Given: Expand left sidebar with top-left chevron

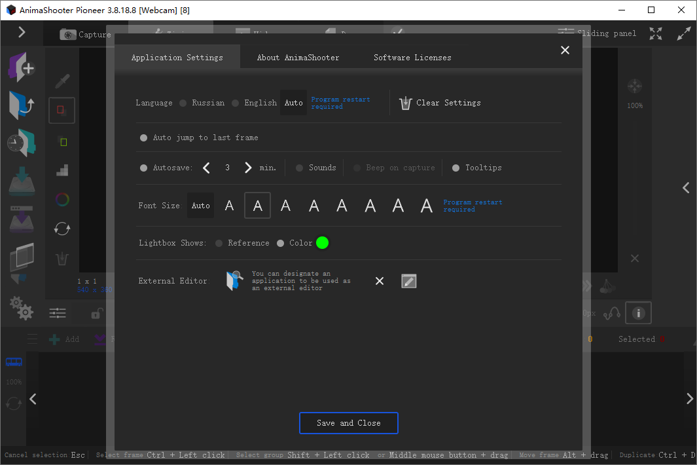Looking at the screenshot, I should click(x=22, y=33).
